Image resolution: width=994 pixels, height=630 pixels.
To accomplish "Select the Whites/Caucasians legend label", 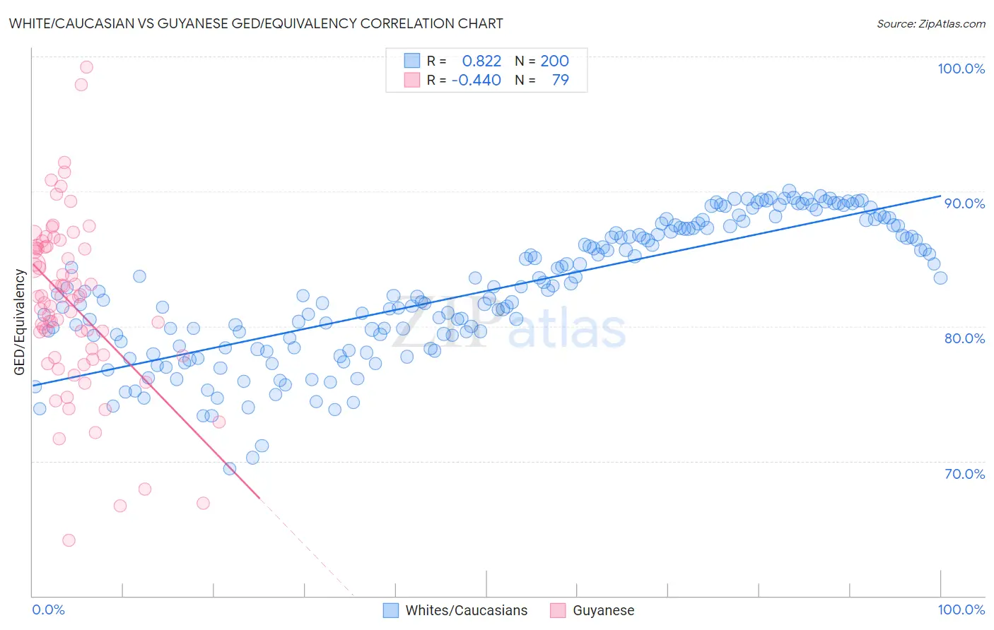I will click(467, 610).
